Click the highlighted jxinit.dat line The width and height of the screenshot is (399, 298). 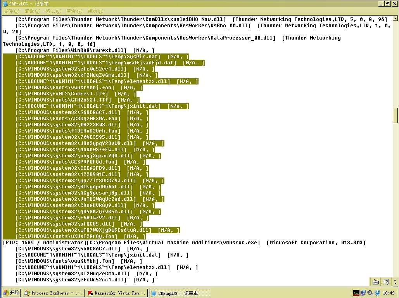pos(102,106)
